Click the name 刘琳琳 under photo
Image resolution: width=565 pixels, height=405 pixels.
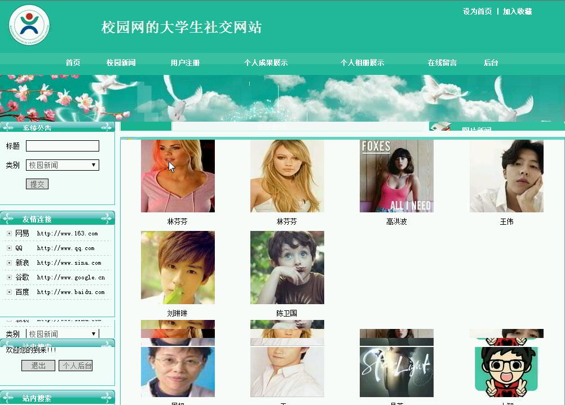point(177,313)
